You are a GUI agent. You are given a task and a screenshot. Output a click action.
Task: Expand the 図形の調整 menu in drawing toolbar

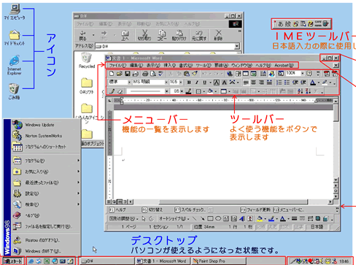(x=123, y=218)
